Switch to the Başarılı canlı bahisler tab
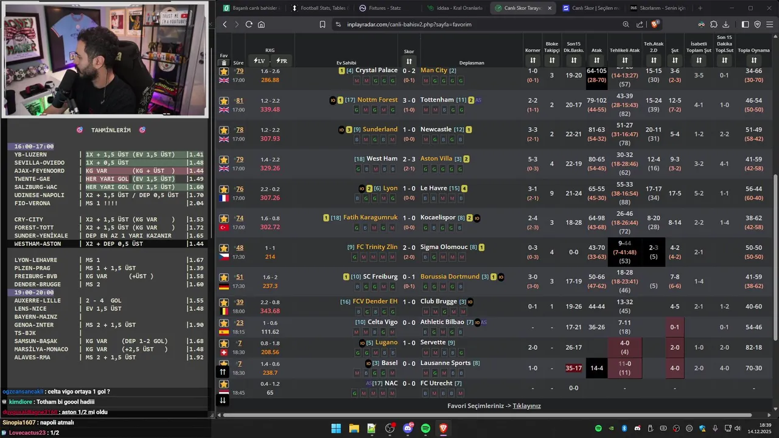Image resolution: width=779 pixels, height=438 pixels. (250, 8)
